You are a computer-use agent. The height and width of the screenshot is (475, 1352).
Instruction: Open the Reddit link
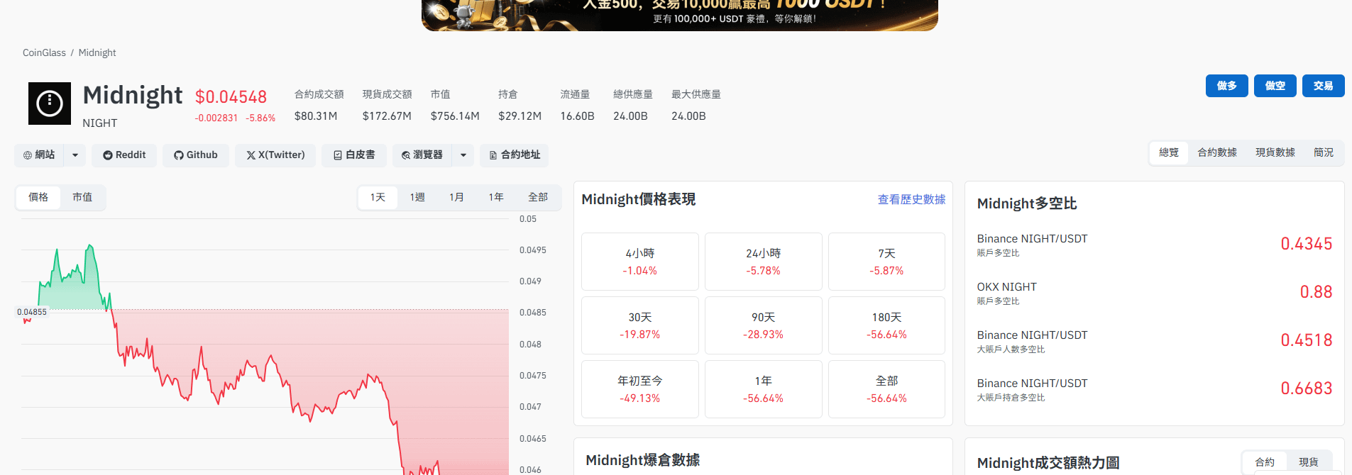124,155
